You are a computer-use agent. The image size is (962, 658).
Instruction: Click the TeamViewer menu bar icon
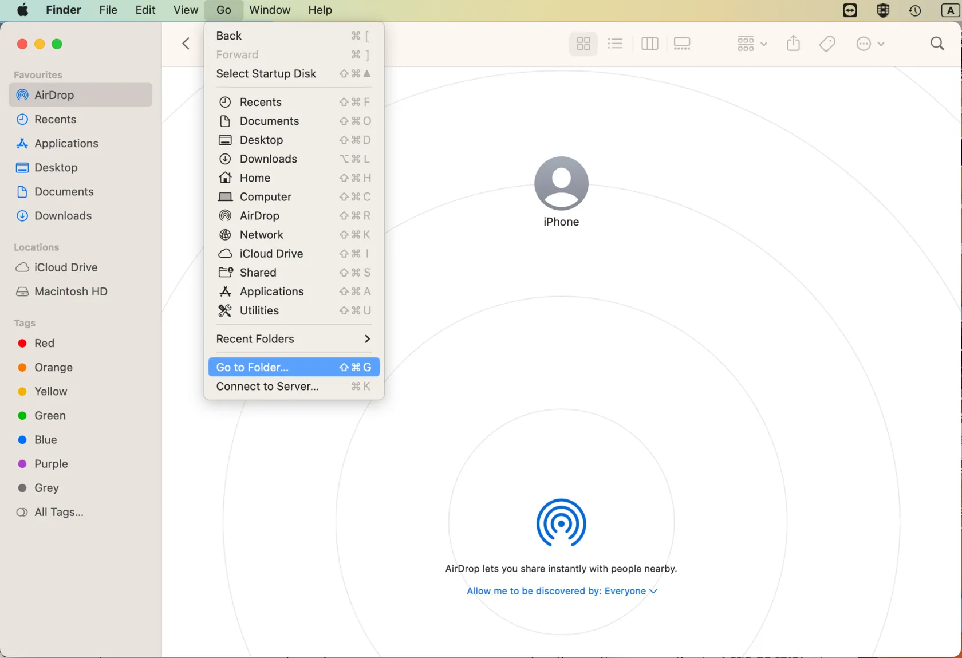point(850,10)
